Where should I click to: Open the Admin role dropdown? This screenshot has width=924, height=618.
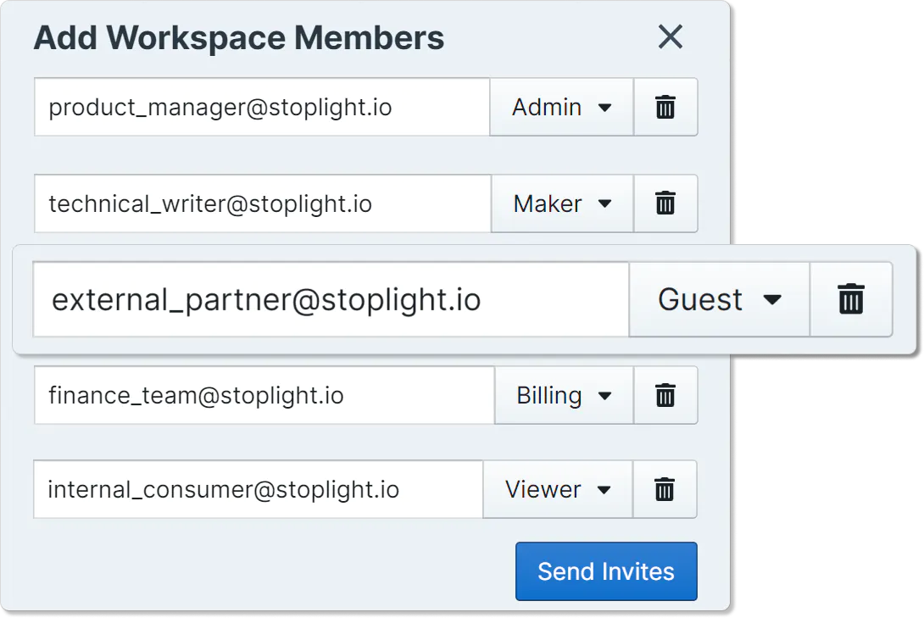tap(561, 108)
